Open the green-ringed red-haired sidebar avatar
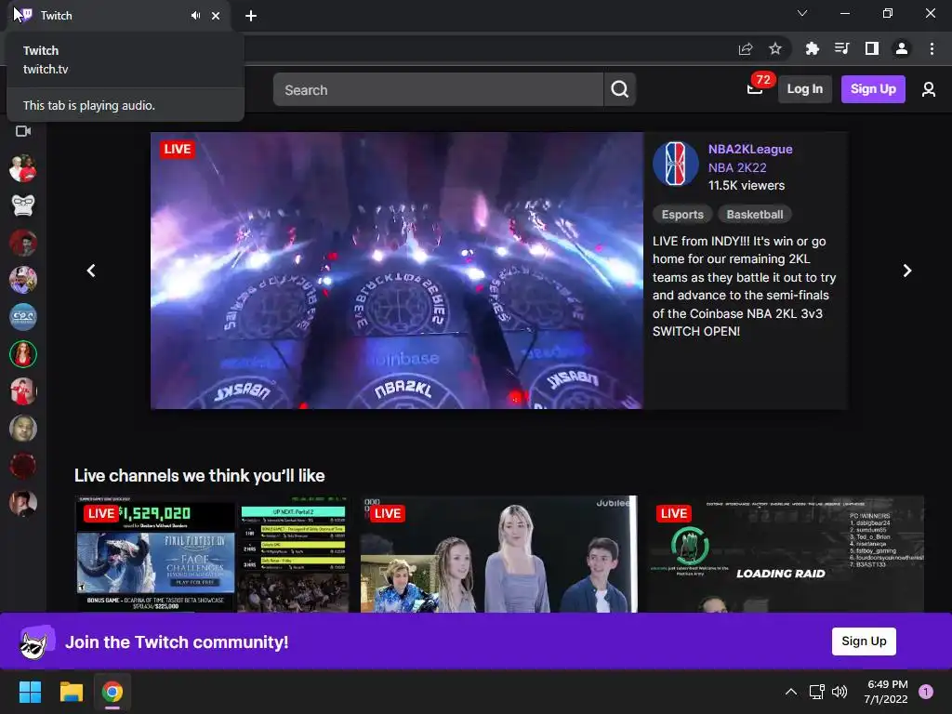952x714 pixels. (23, 354)
